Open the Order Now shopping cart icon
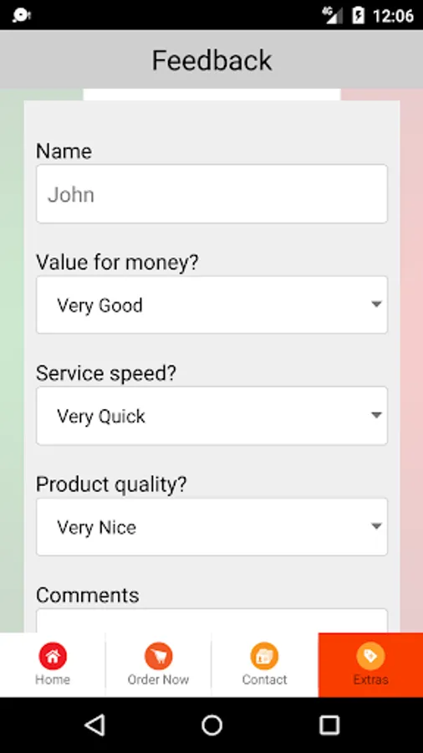 [158, 655]
